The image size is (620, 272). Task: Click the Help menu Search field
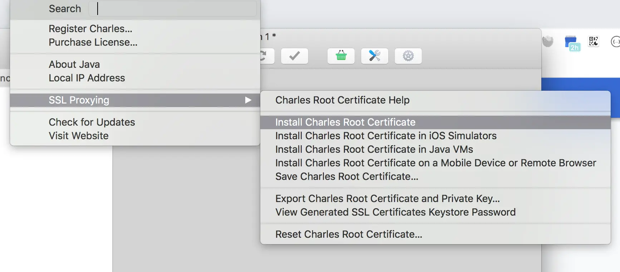click(173, 9)
